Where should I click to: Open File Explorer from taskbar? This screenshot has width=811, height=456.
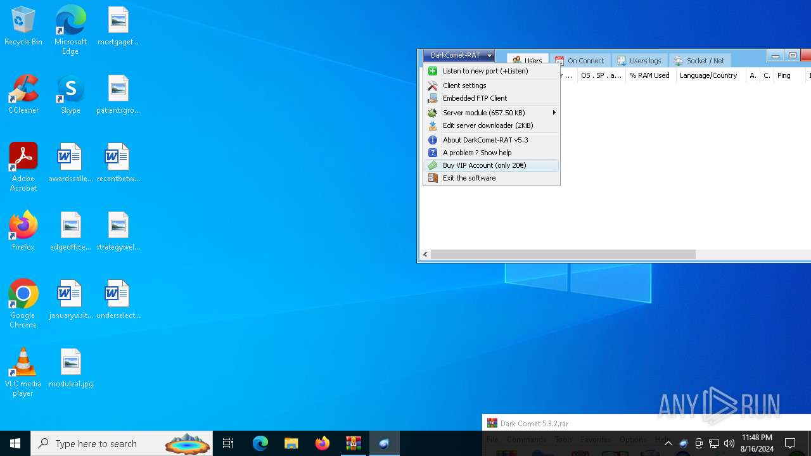[x=291, y=443]
